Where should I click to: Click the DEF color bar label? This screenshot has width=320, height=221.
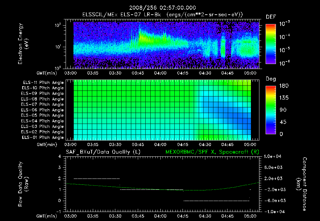coord(271,17)
